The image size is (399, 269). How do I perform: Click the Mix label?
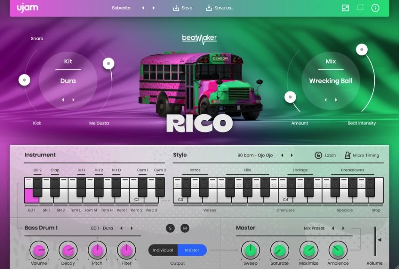(x=331, y=61)
